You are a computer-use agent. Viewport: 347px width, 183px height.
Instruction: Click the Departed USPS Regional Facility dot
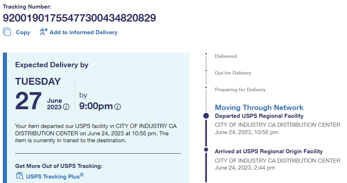tap(206, 116)
